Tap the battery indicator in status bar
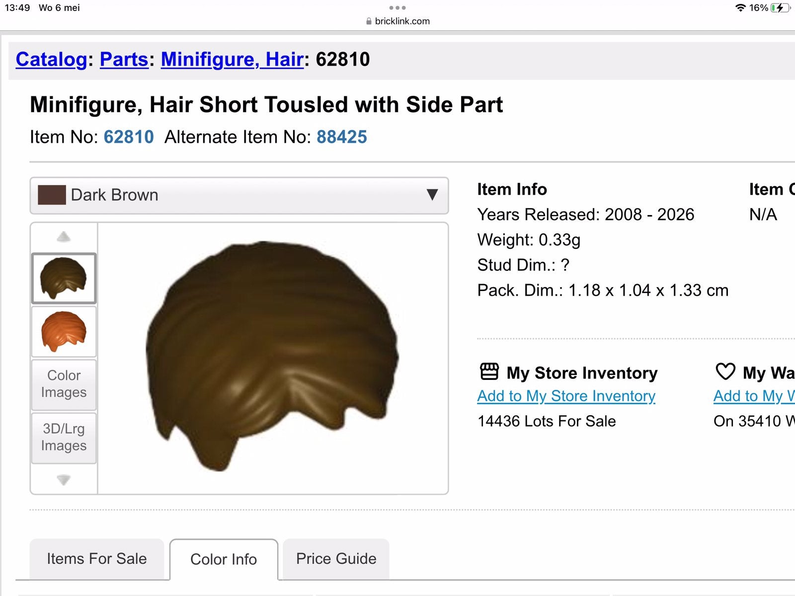 [780, 7]
